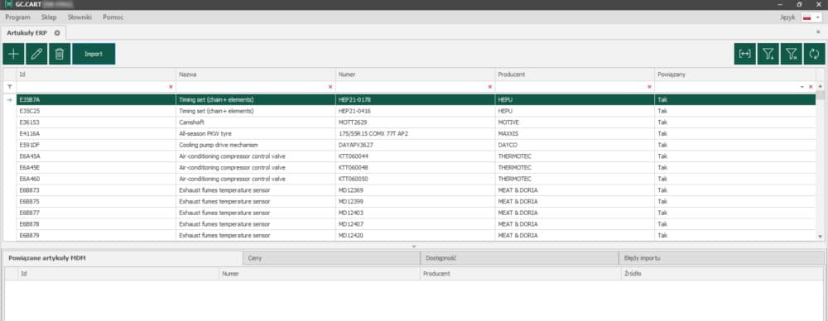828x321 pixels.
Task: Open the Powiązany filter dropdown arrow
Action: (802, 87)
